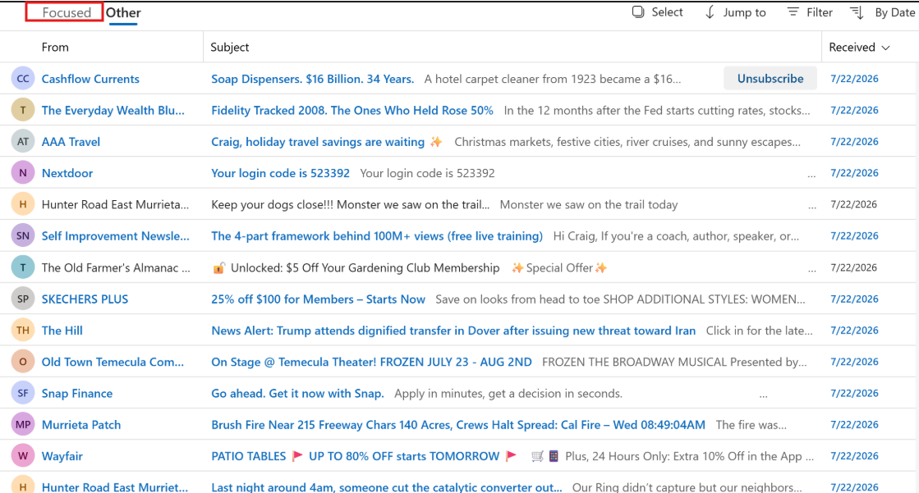This screenshot has height=493, width=919.
Task: Open Last night around 4am catalytic converter email
Action: (387, 486)
